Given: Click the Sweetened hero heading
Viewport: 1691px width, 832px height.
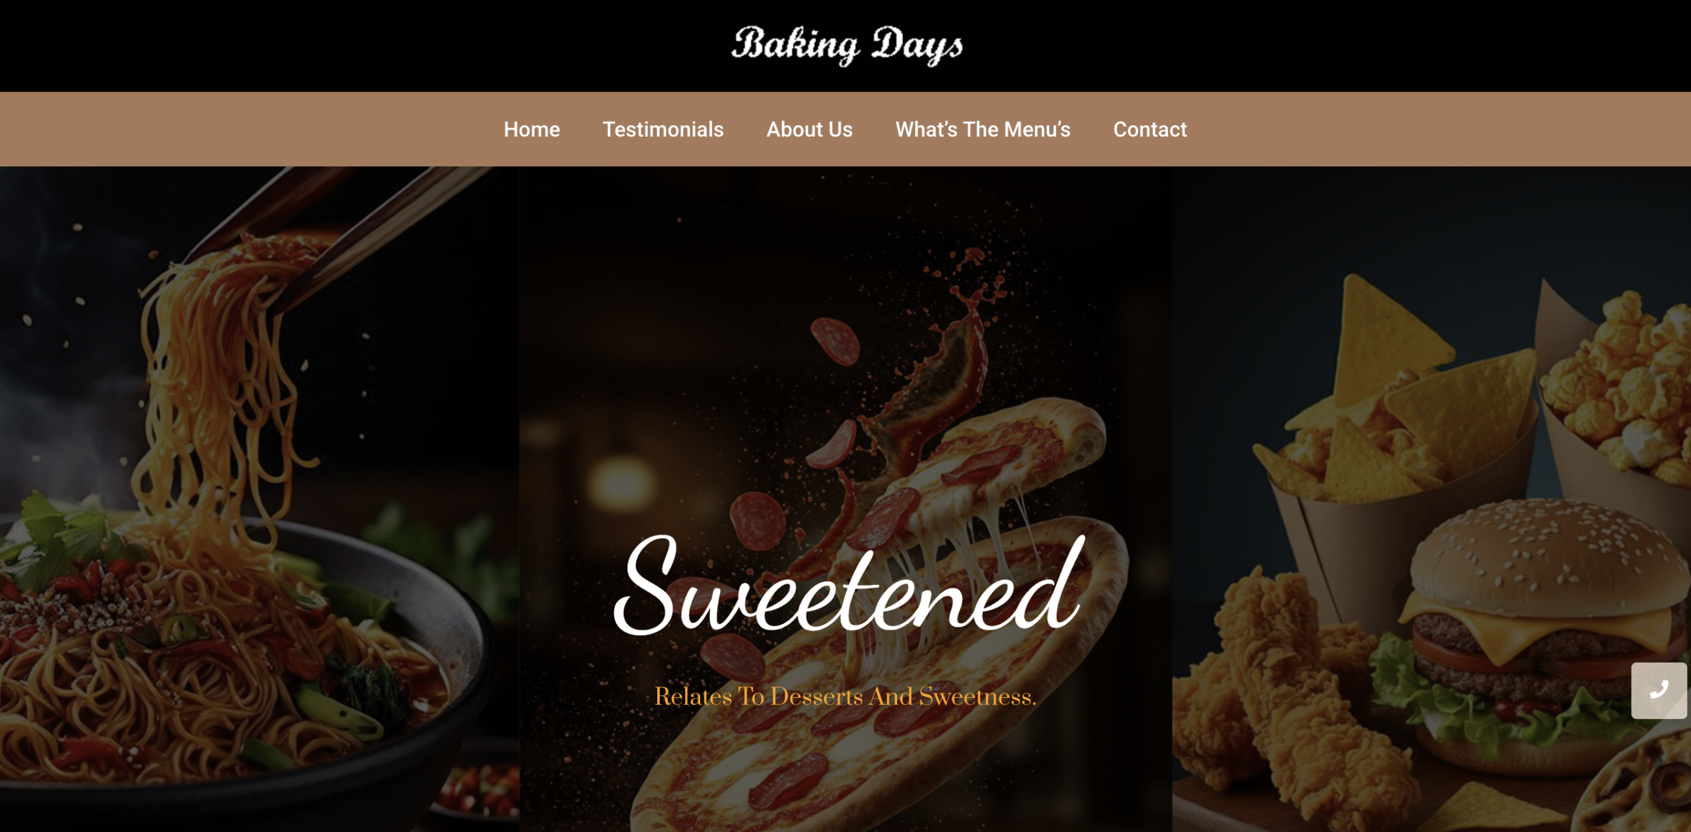Looking at the screenshot, I should point(847,584).
